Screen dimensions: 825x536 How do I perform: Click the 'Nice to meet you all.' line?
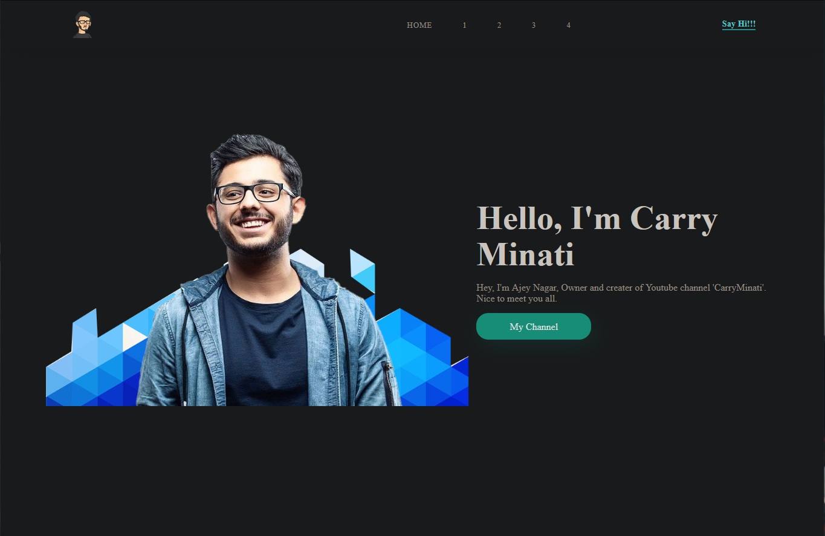pyautogui.click(x=517, y=299)
